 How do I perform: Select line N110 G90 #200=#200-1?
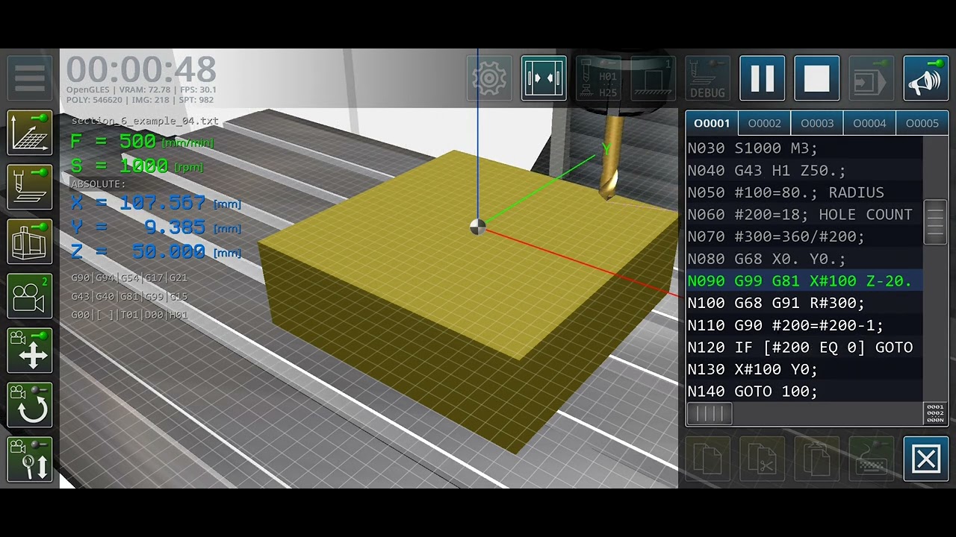[804, 325]
